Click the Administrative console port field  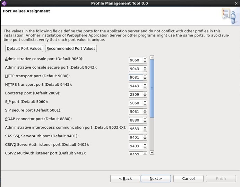135,60
